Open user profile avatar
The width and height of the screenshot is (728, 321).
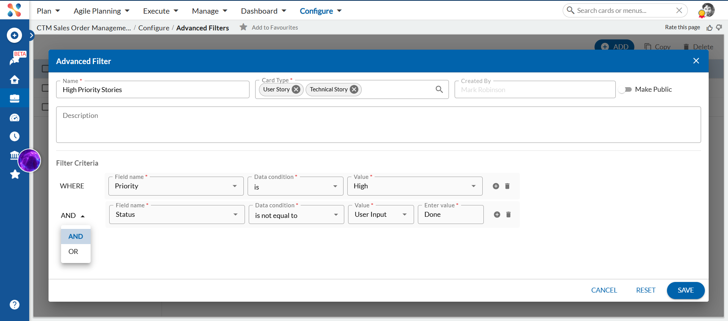click(x=707, y=10)
